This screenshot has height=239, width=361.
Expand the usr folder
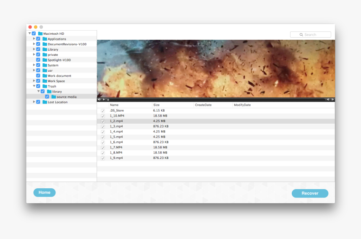[34, 70]
